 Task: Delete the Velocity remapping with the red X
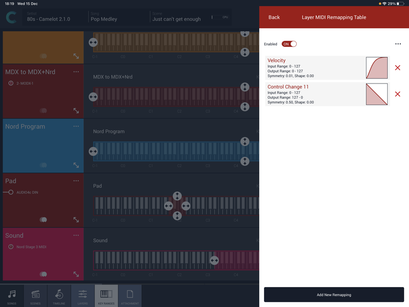(x=397, y=68)
